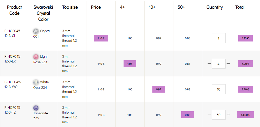The image size is (260, 127).
Task: Increase the Tanzanite 539 quantity
Action: point(228,115)
